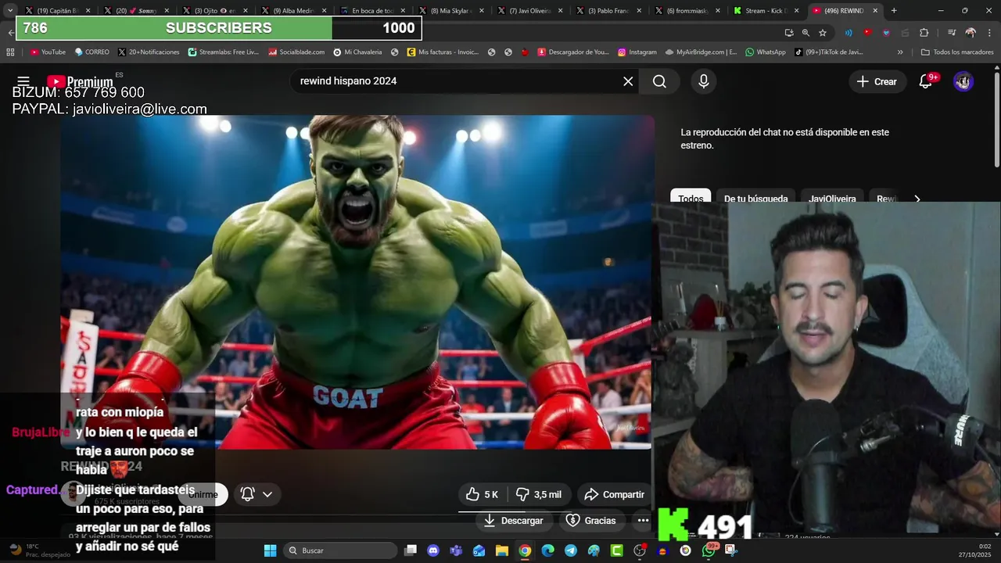Open the Chrome zoom magnifier icon

[805, 33]
